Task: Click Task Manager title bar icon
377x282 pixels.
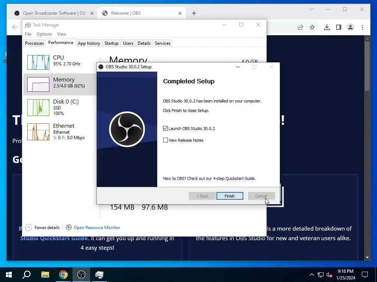Action: (x=28, y=25)
